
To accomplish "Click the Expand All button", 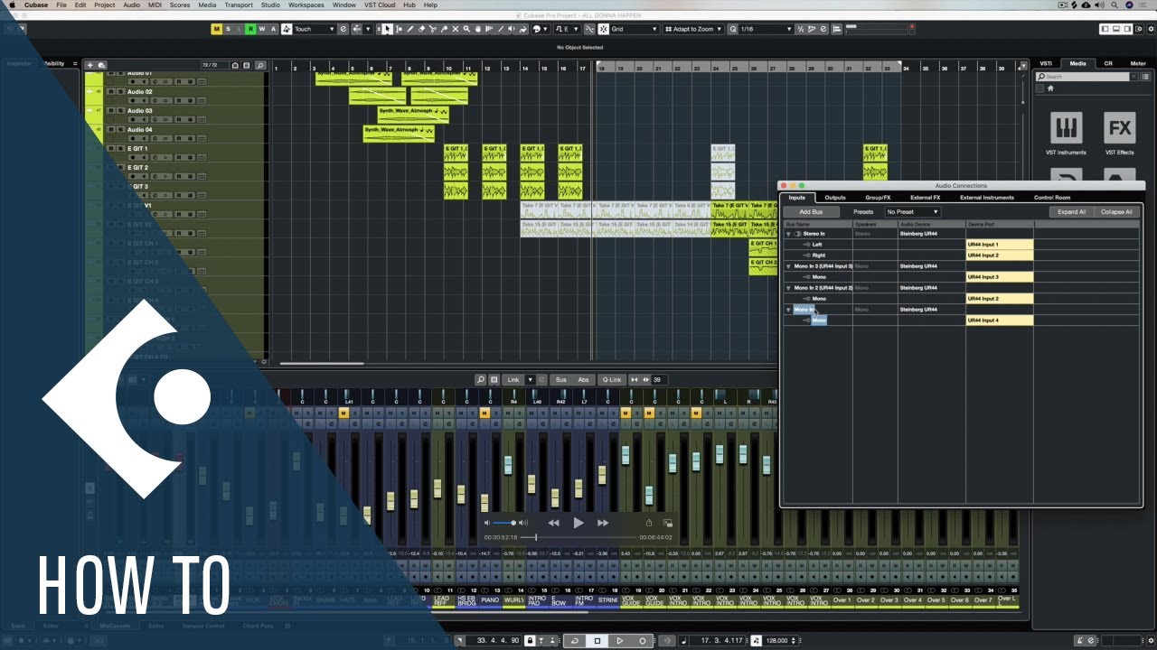I will coord(1071,212).
